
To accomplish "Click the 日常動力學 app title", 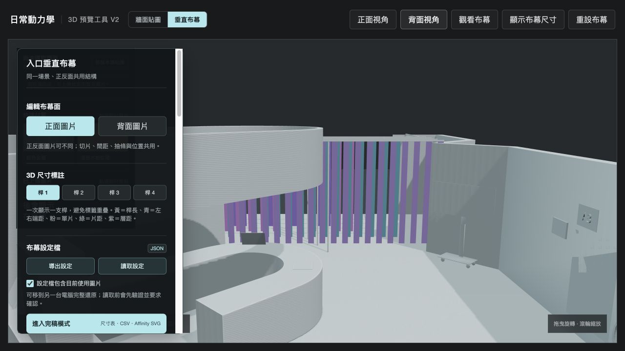I will coord(32,19).
